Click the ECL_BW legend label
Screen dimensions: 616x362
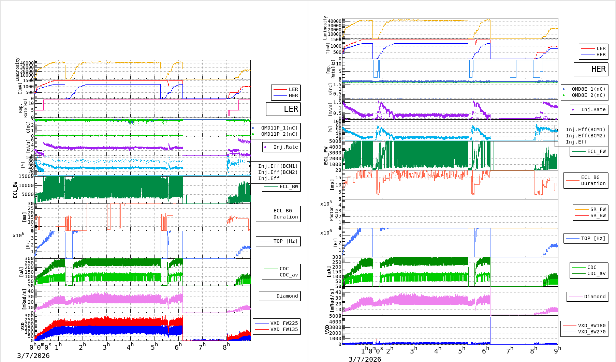[289, 187]
